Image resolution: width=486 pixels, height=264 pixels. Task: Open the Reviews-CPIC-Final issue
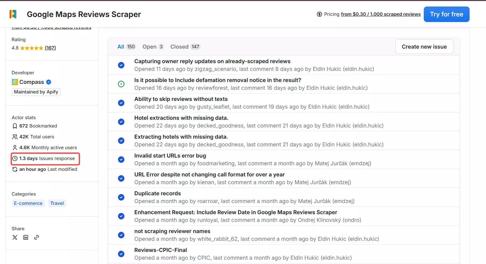[x=161, y=250]
